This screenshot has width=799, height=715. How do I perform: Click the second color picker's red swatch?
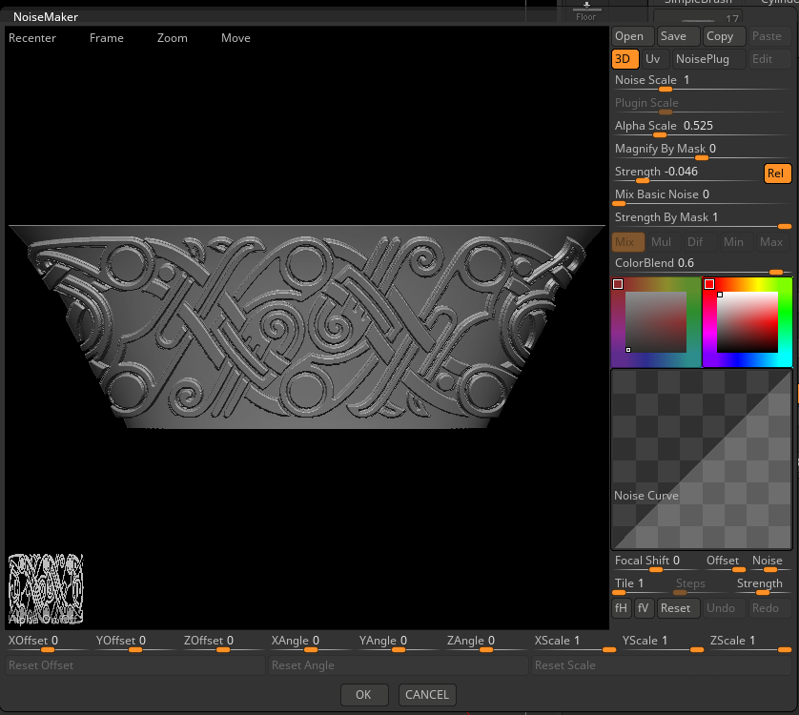point(709,284)
